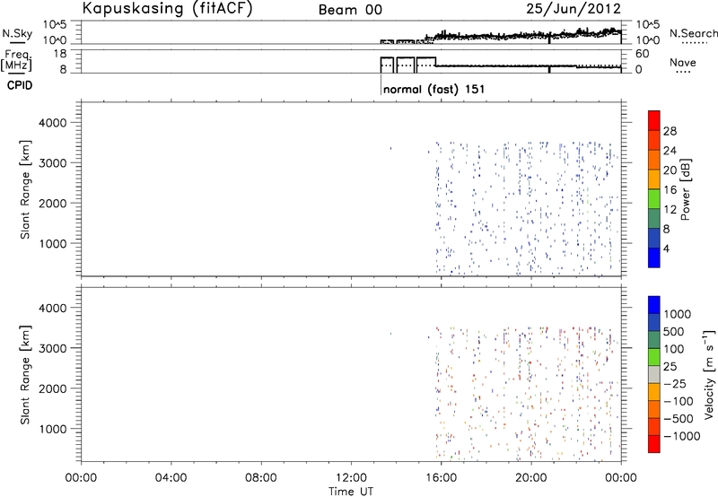Viewport: 718px width, 497px height.
Task: Click the gray -25 to 25 Velocity colorbar segment
Action: [654, 374]
